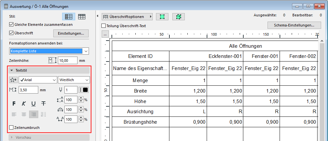Enable the Zeilenumbruch checkbox

[11, 127]
